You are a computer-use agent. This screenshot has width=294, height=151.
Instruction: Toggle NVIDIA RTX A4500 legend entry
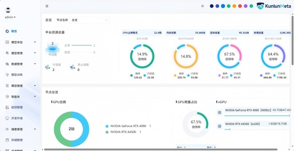point(123,132)
